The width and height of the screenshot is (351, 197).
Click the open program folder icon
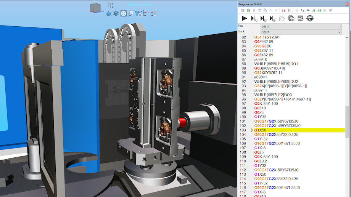(x=282, y=18)
